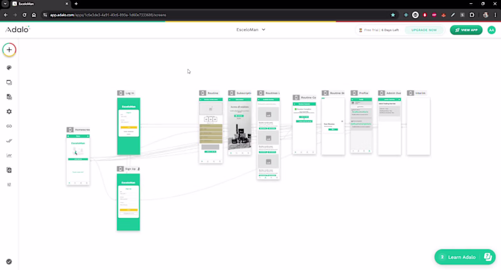Viewport: 501px width, 270px height.
Task: Select the Routines List screen label
Action: pyautogui.click(x=269, y=93)
